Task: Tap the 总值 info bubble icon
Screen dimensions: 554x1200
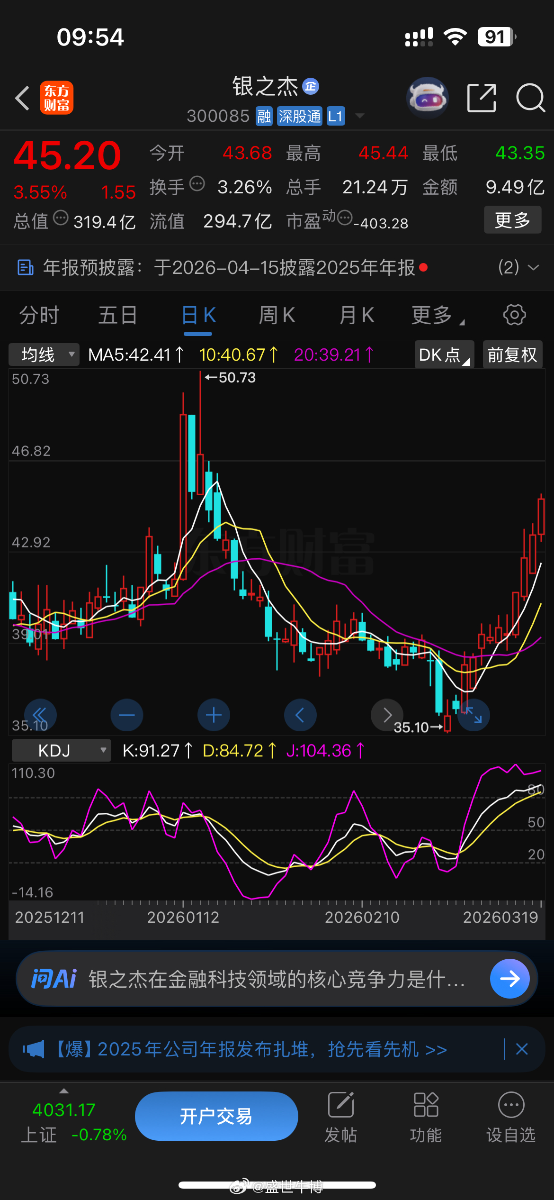Action: (x=61, y=218)
